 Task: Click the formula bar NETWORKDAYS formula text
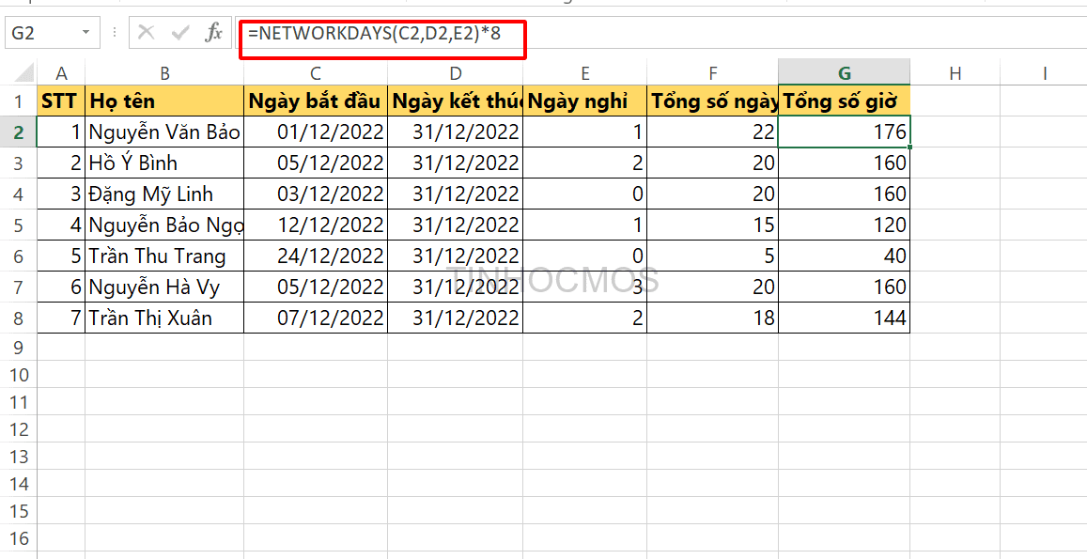[x=374, y=33]
